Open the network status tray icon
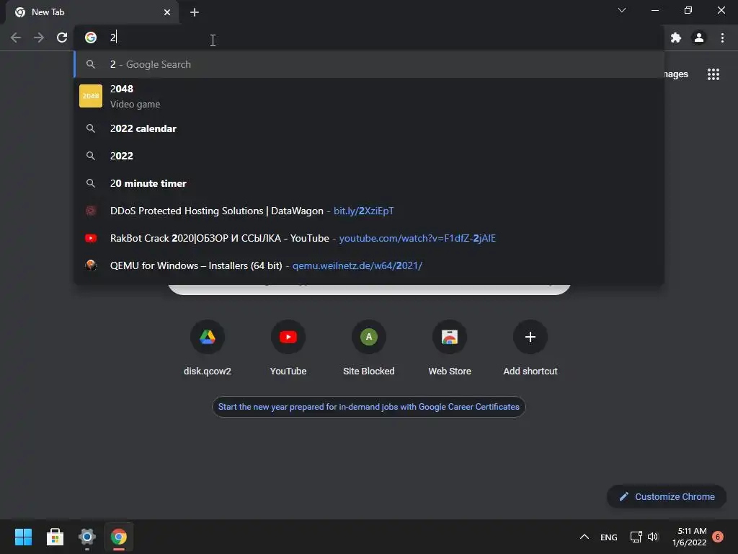 pos(636,537)
